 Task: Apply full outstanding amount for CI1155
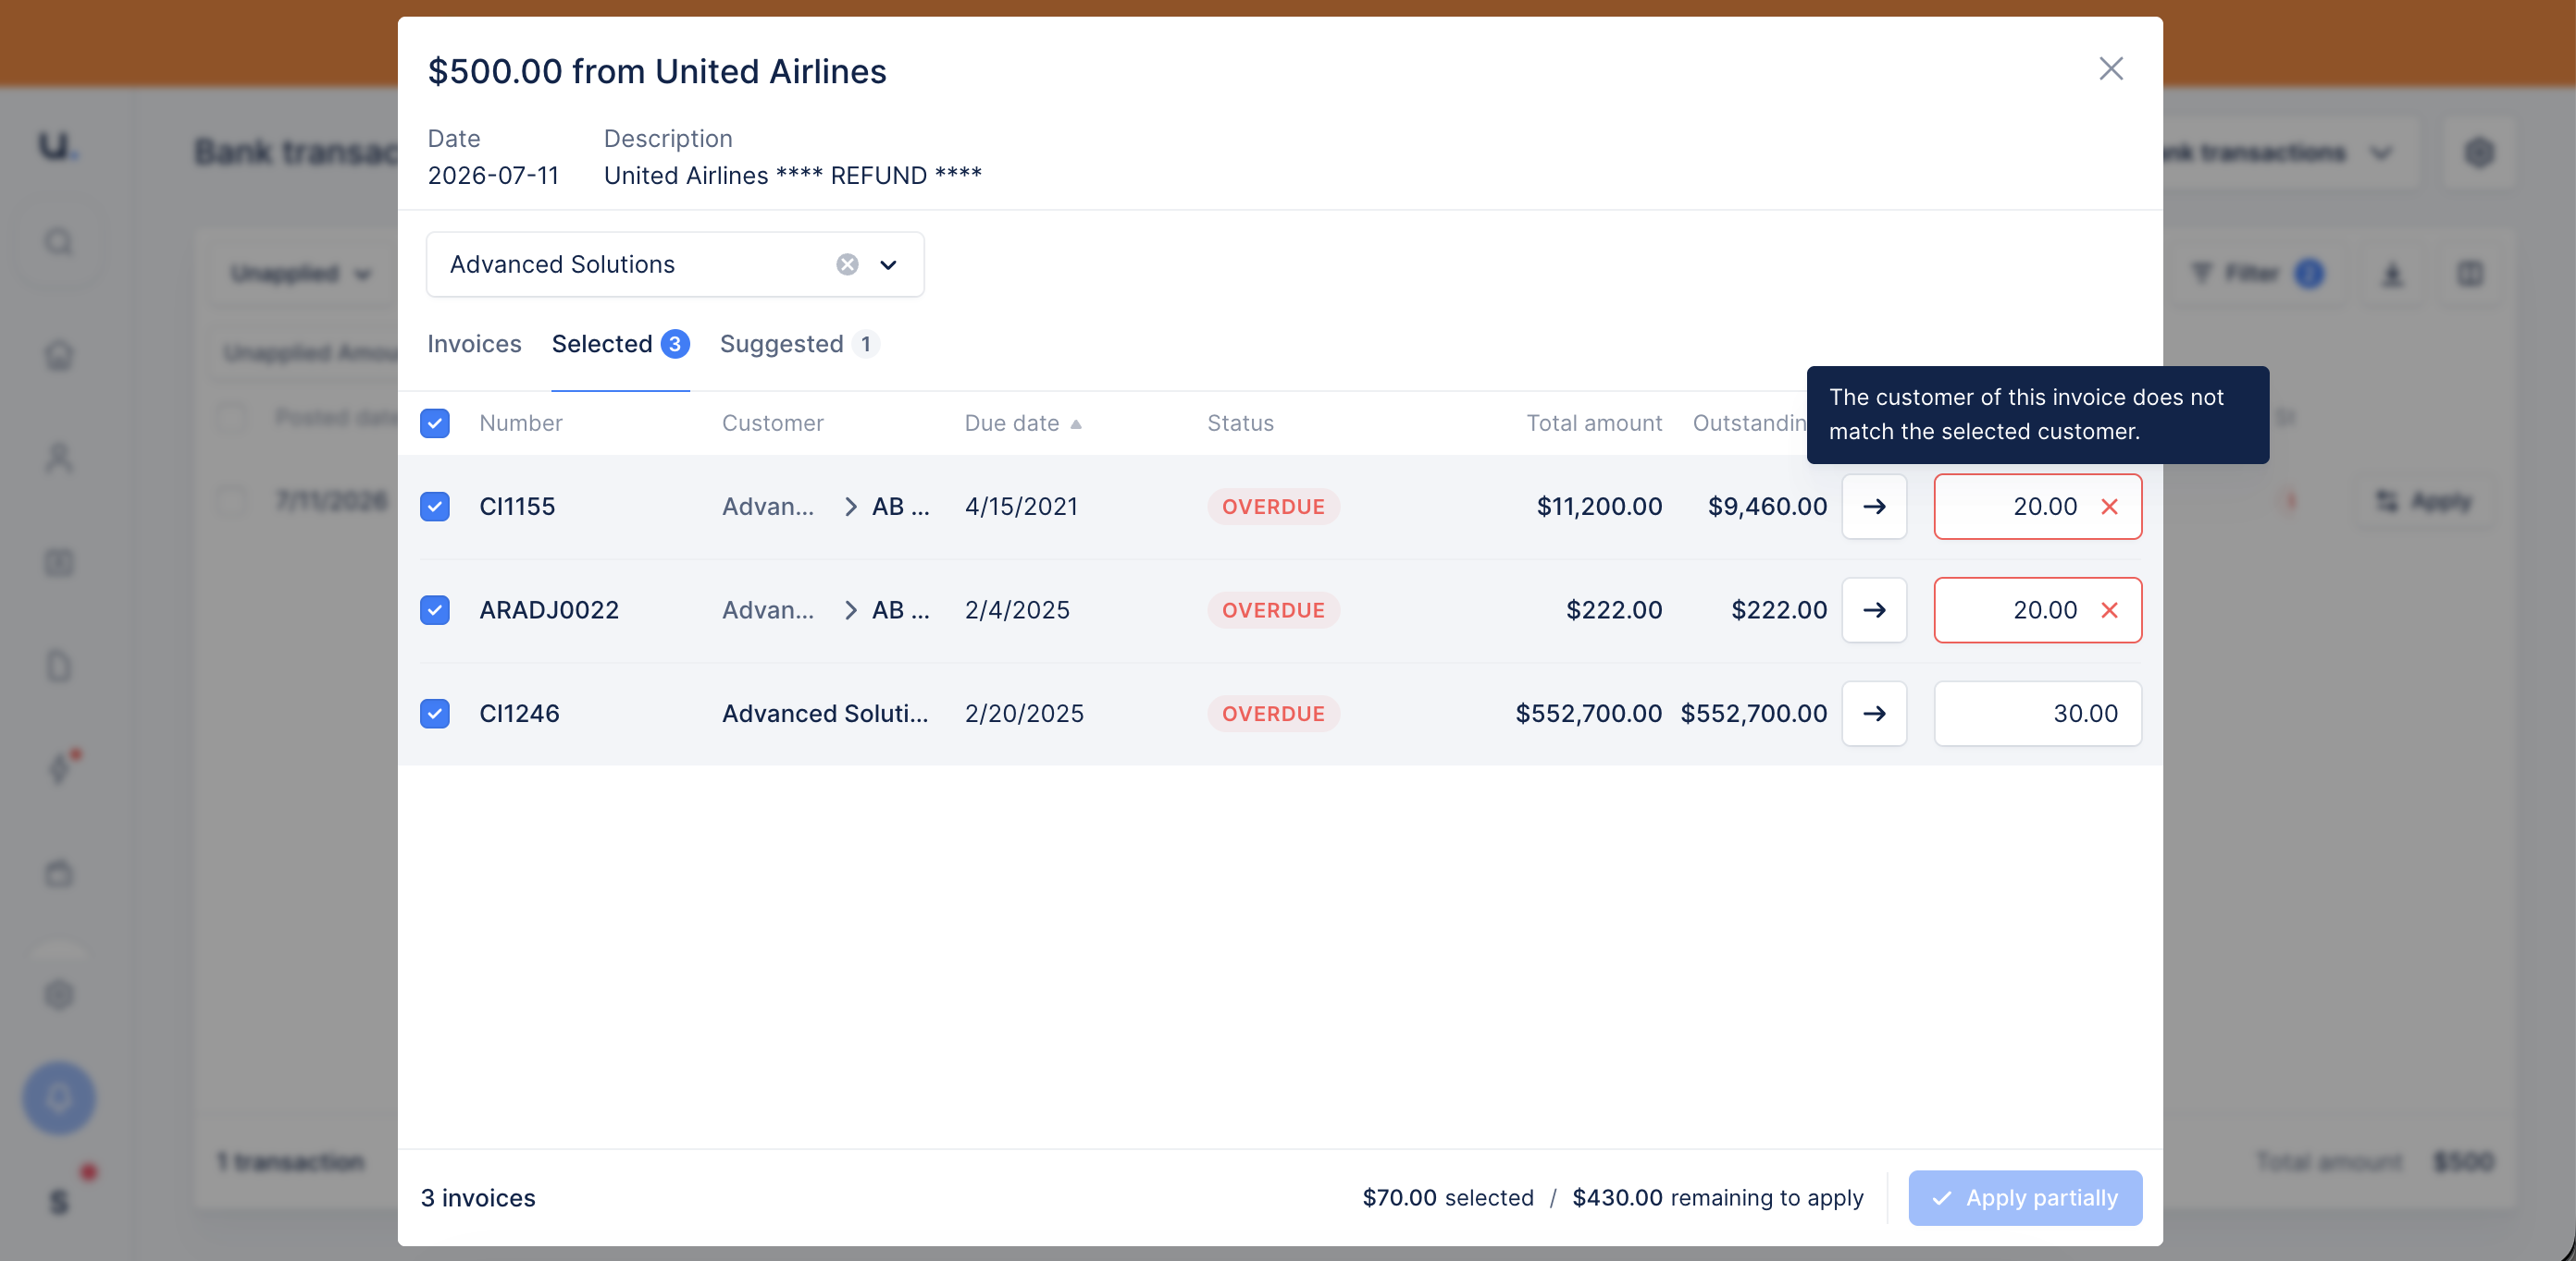[x=1874, y=507]
